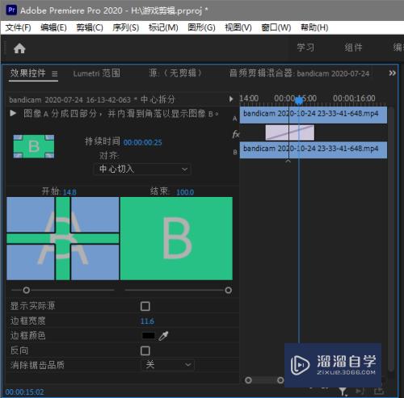
Task: Click the slider handle under the A start preview
Action: pyautogui.click(x=26, y=290)
